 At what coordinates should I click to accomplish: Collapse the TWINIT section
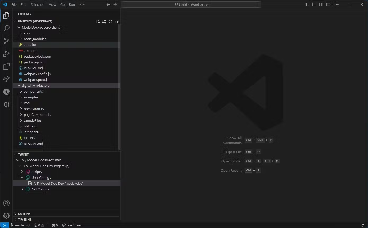pyautogui.click(x=15, y=154)
